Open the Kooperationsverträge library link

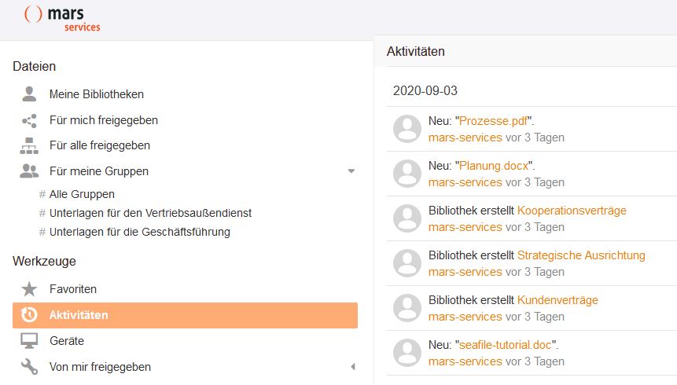(x=572, y=211)
